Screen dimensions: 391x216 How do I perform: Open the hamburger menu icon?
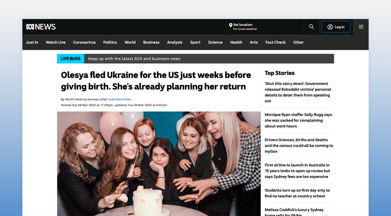coord(361,27)
